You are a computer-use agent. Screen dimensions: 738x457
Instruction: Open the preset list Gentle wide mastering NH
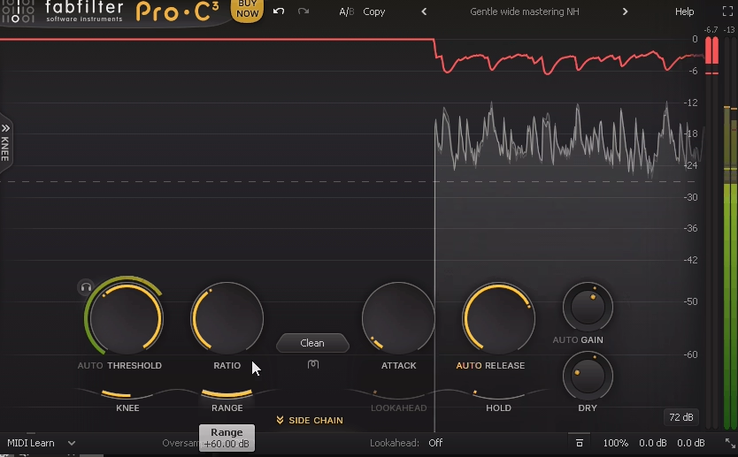pyautogui.click(x=525, y=11)
